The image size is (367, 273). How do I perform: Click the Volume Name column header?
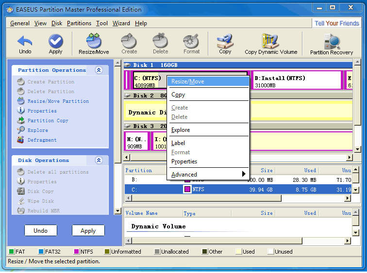click(x=141, y=213)
